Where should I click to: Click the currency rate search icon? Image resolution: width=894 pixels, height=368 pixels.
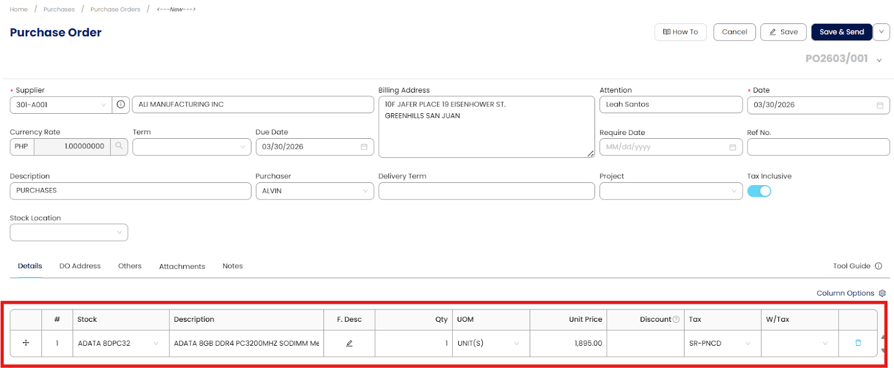pyautogui.click(x=119, y=146)
